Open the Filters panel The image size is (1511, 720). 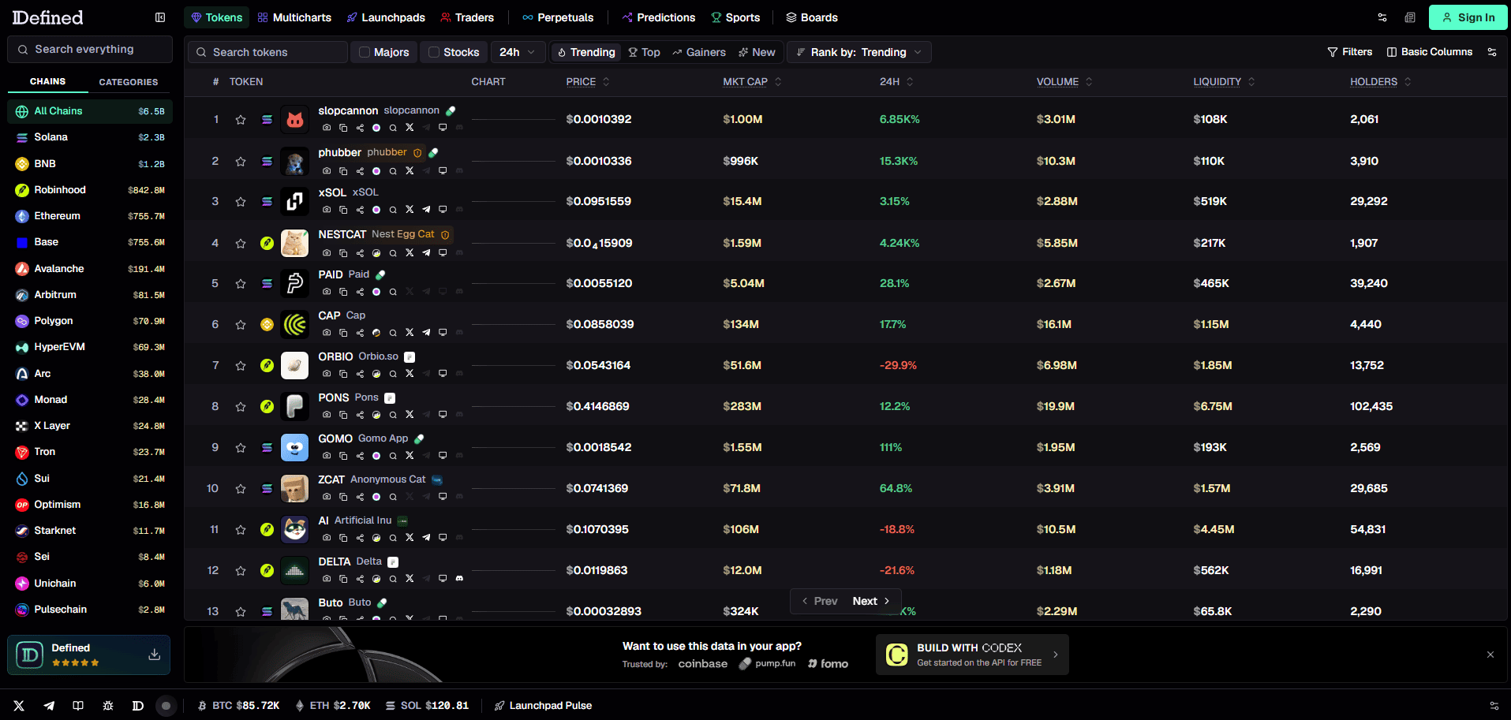1349,52
